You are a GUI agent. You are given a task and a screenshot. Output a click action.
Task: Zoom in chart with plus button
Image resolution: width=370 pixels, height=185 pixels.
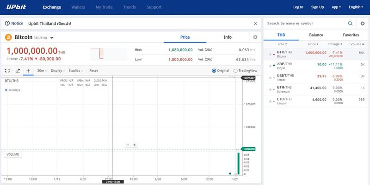(x=135, y=145)
